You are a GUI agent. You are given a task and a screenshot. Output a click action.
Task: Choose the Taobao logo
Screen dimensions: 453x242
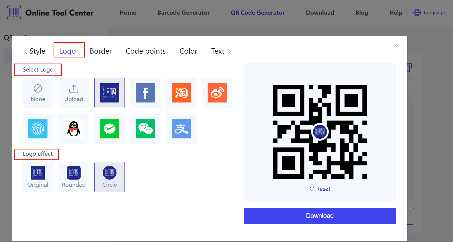pos(181,93)
